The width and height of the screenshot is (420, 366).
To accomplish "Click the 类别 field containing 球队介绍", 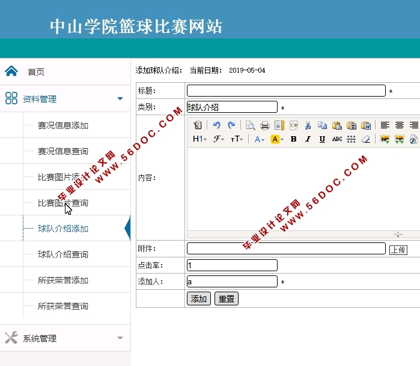I will click(x=232, y=107).
